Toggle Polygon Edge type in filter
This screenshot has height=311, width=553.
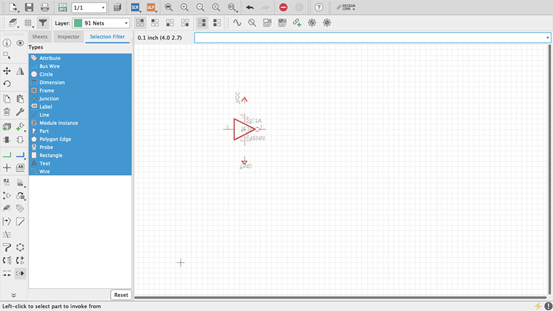(80, 139)
